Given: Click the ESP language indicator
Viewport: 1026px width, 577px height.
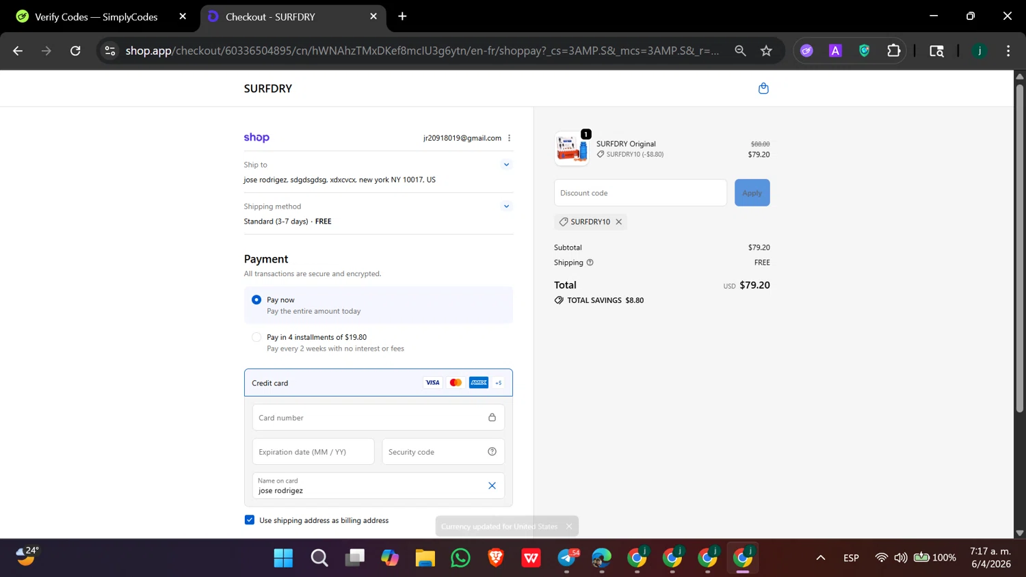Looking at the screenshot, I should pos(851,558).
